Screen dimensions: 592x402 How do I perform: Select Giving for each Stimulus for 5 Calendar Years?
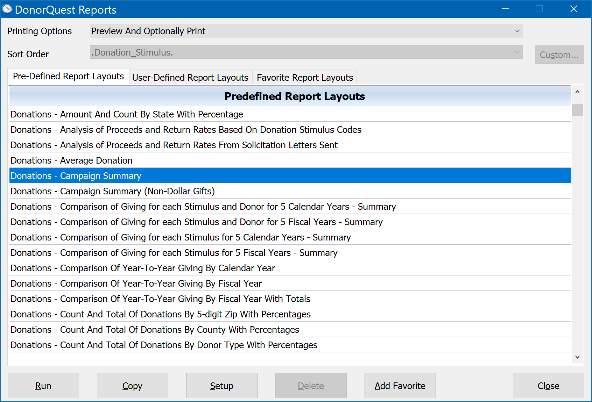[x=290, y=237]
